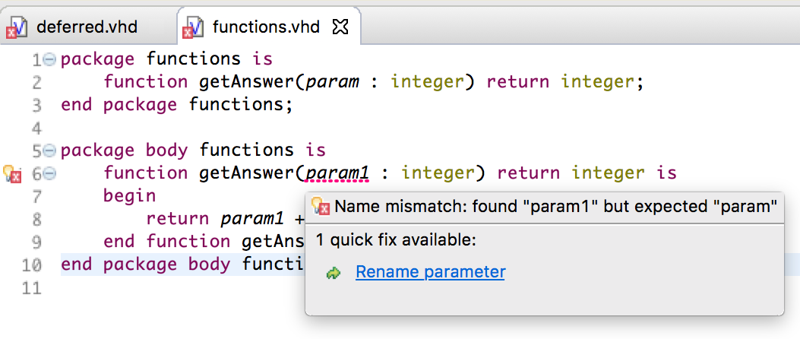
Task: Click param1 in the return statement on line 8
Action: click(251, 219)
